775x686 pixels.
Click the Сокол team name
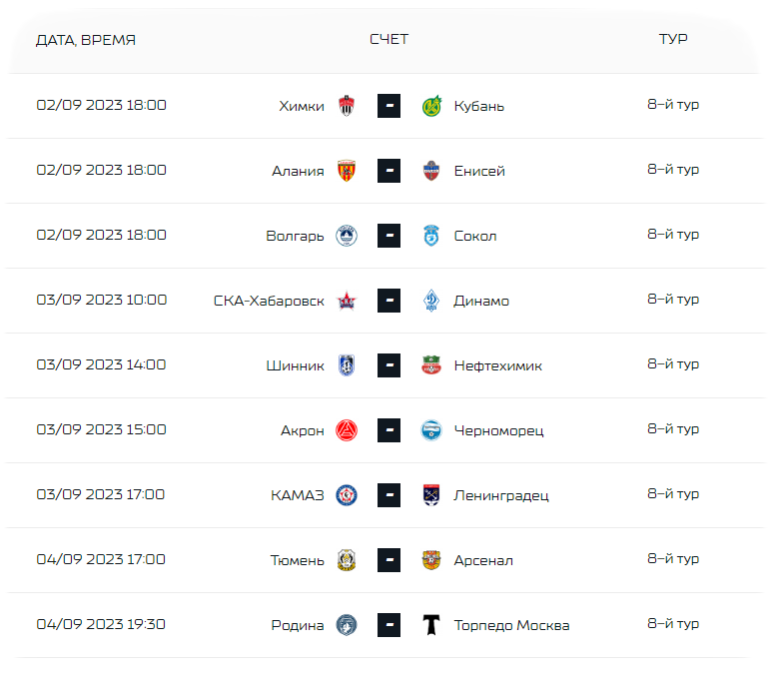tap(475, 237)
